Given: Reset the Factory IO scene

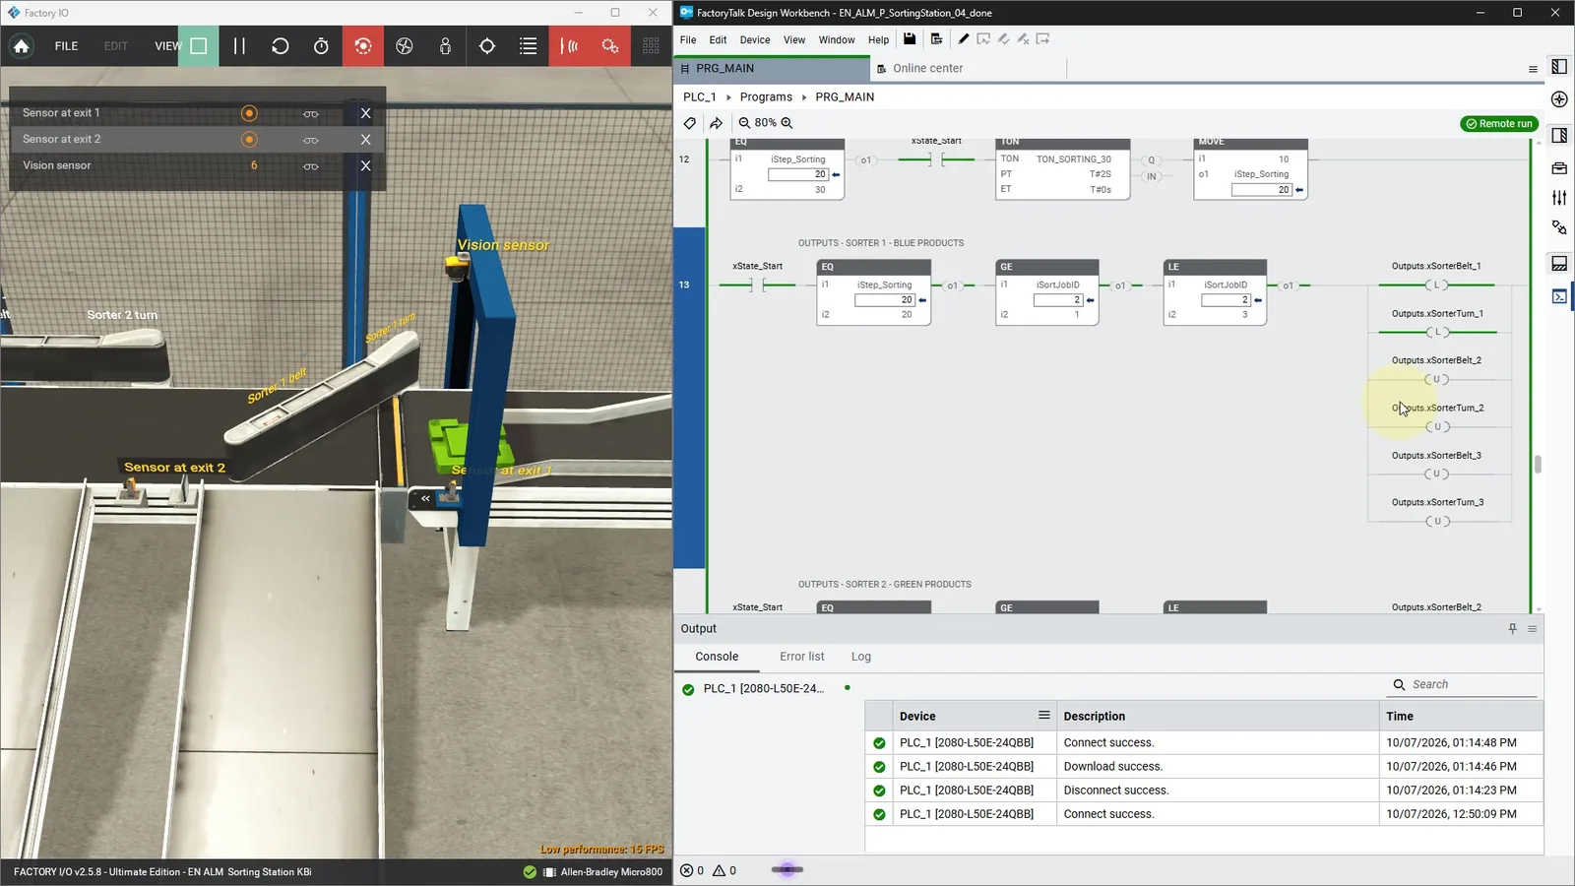Looking at the screenshot, I should 281,46.
